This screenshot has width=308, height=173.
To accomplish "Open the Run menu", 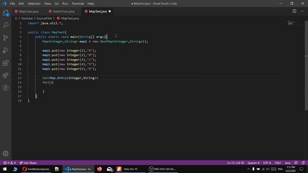I will (x=65, y=3).
